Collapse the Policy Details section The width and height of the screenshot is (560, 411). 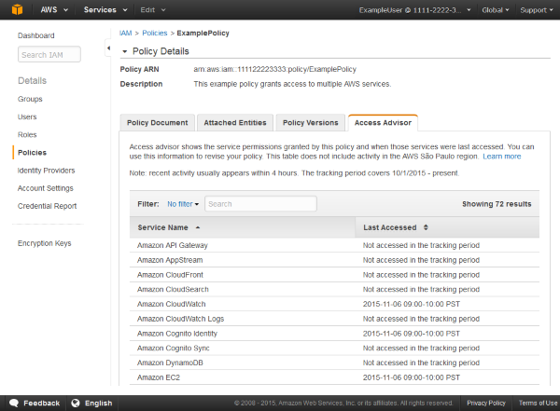click(124, 51)
